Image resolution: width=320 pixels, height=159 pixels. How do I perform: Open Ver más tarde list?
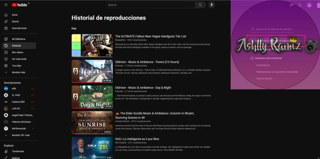(19, 59)
